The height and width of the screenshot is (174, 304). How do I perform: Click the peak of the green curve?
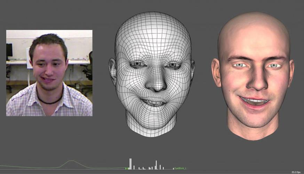pos(71,161)
